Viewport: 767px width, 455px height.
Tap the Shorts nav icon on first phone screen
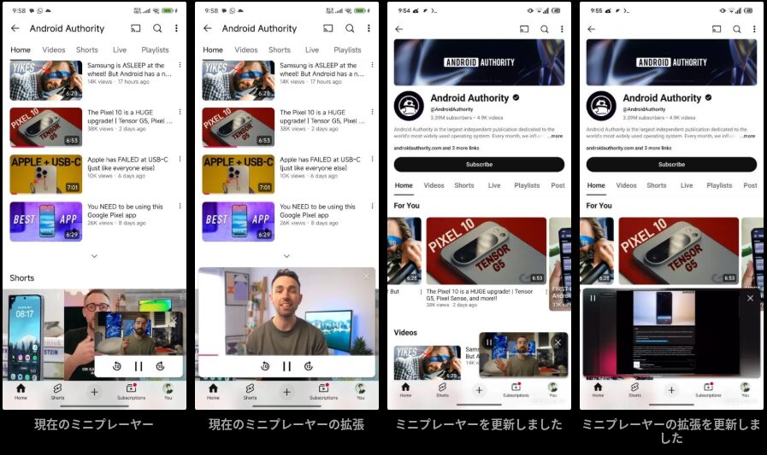pos(57,391)
